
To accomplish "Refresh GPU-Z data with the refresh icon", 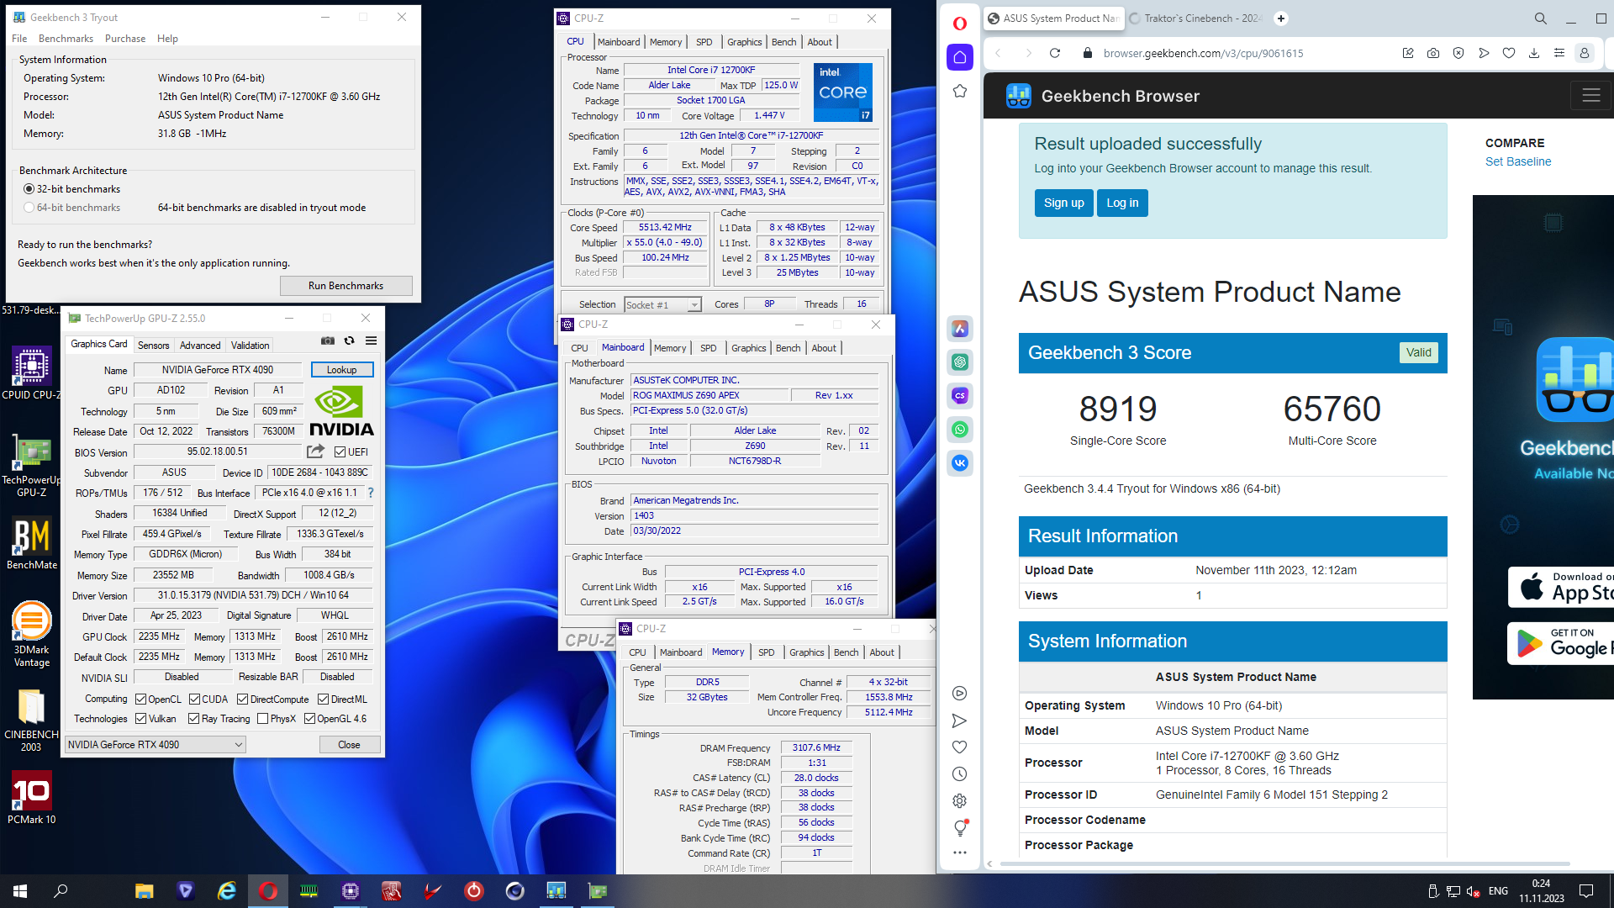I will pyautogui.click(x=350, y=341).
